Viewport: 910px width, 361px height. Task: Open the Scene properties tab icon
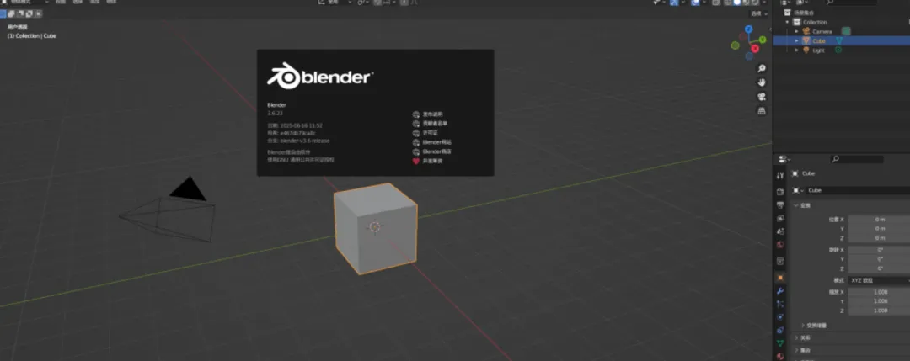click(780, 231)
